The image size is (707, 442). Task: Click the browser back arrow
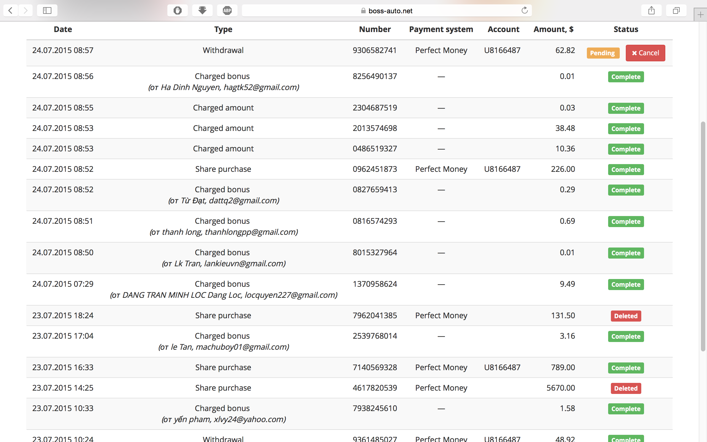[x=10, y=11]
